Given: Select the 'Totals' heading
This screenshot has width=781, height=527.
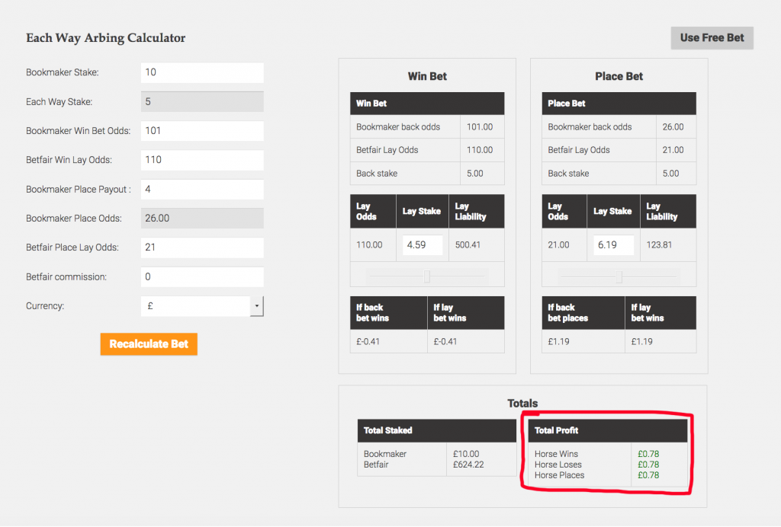Looking at the screenshot, I should pos(522,403).
